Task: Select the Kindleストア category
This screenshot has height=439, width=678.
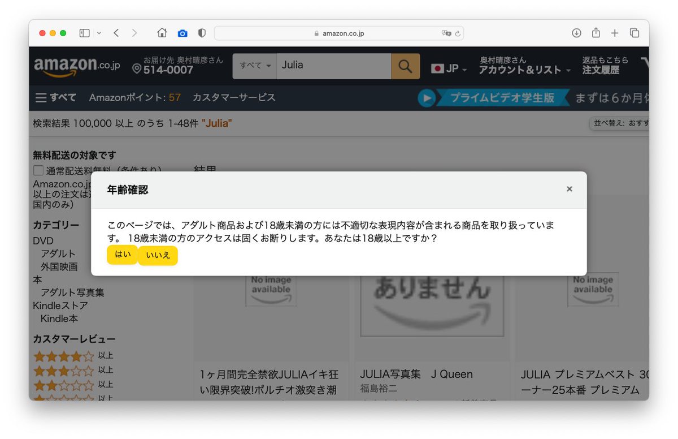Action: tap(60, 306)
